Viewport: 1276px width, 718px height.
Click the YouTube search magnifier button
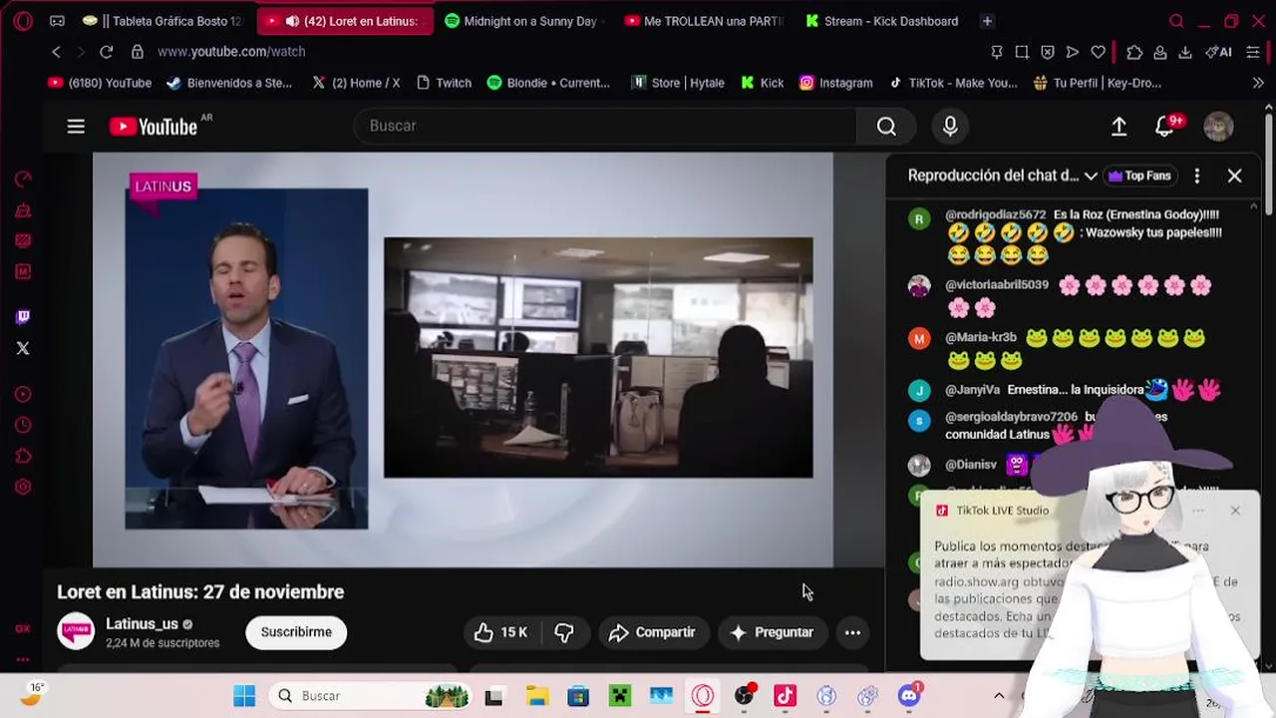(x=886, y=126)
